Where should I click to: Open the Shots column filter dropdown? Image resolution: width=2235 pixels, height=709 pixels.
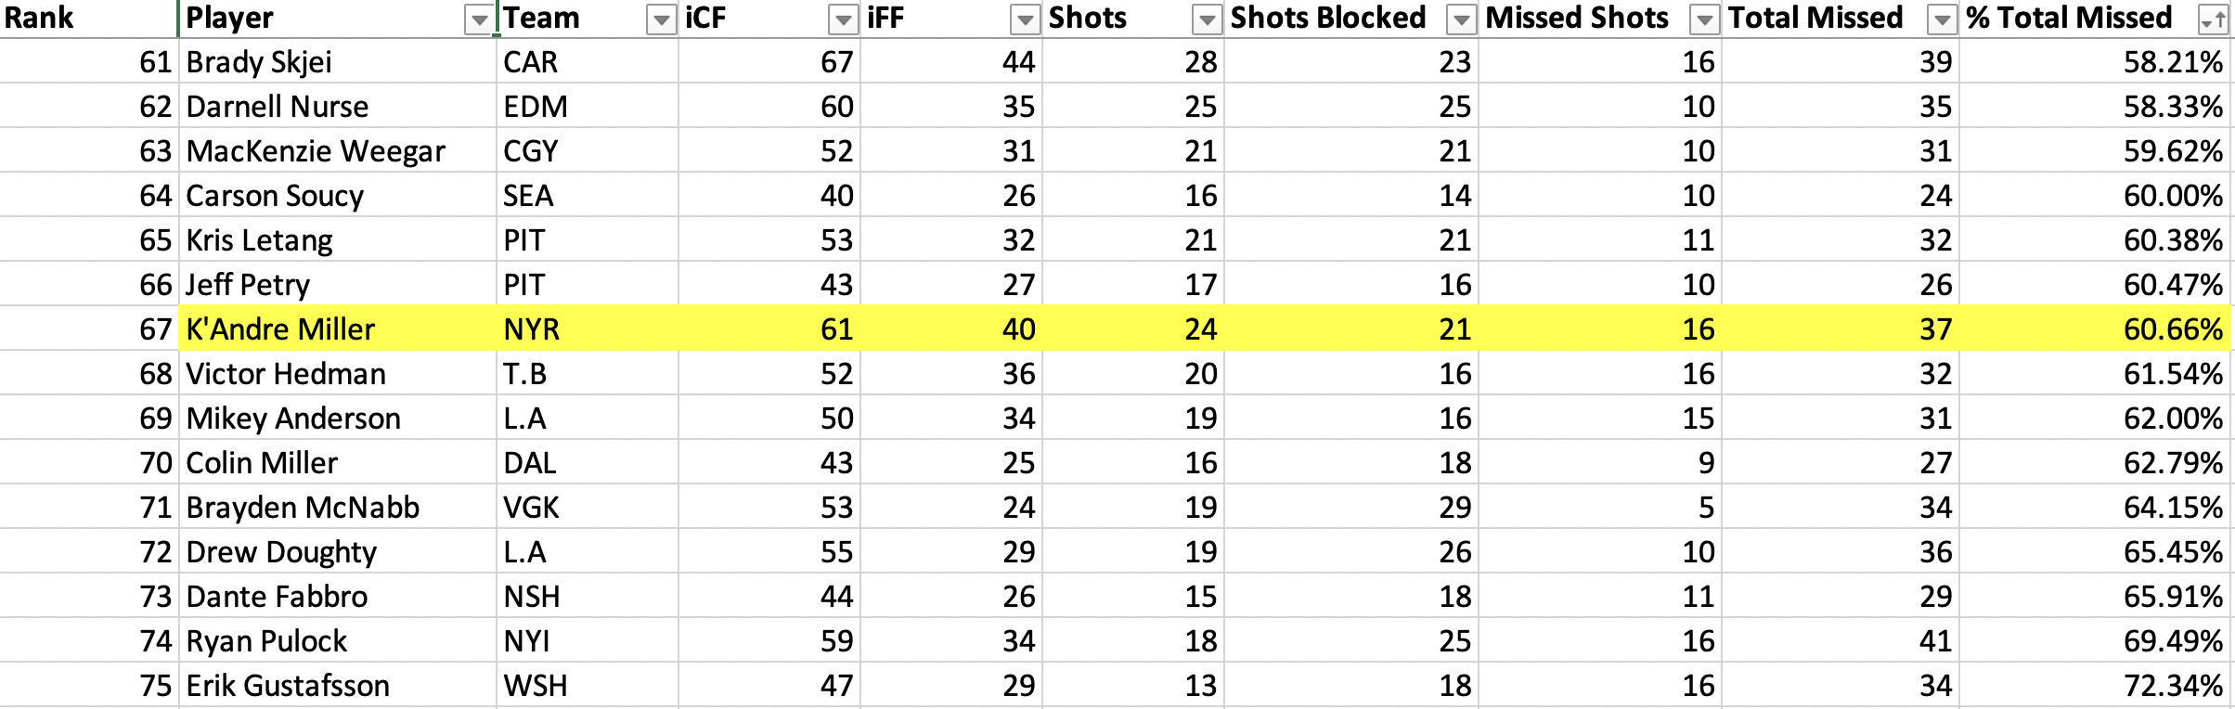tap(1207, 19)
